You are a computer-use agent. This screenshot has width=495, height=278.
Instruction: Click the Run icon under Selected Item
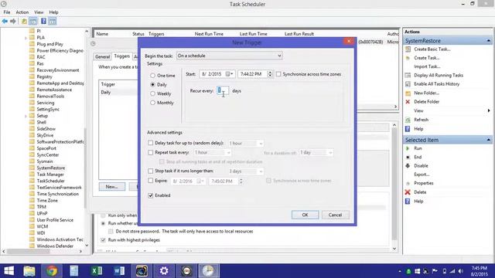(408, 148)
